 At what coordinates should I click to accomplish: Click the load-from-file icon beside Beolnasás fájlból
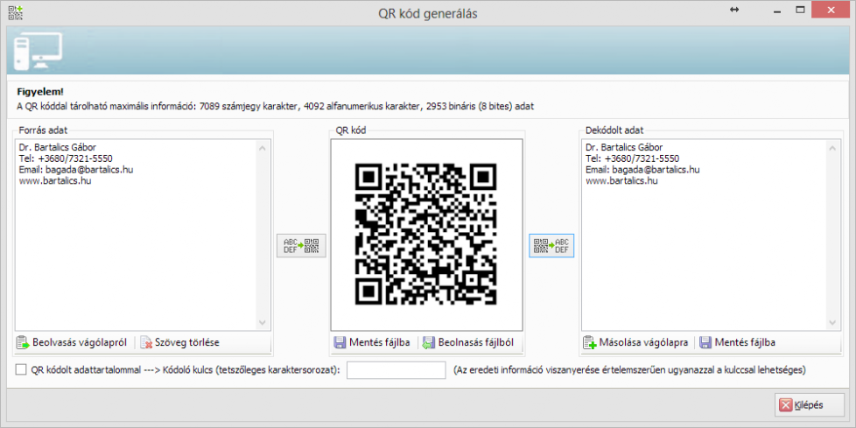pyautogui.click(x=429, y=343)
